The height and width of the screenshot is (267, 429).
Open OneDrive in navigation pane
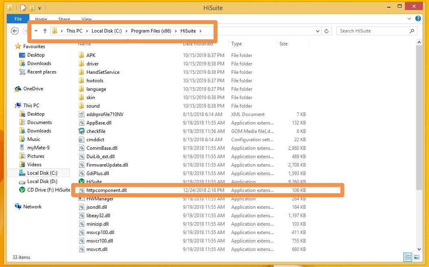click(x=33, y=89)
